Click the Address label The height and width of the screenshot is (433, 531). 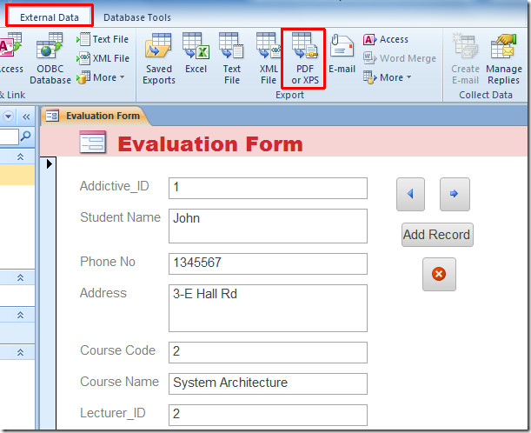[103, 293]
